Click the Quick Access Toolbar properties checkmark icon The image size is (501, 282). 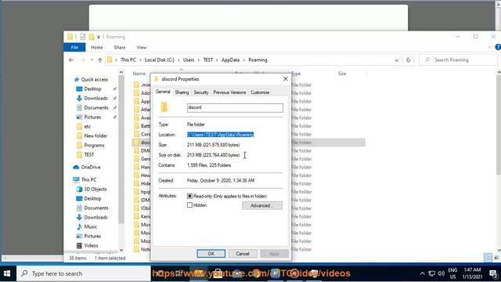pyautogui.click(x=83, y=37)
